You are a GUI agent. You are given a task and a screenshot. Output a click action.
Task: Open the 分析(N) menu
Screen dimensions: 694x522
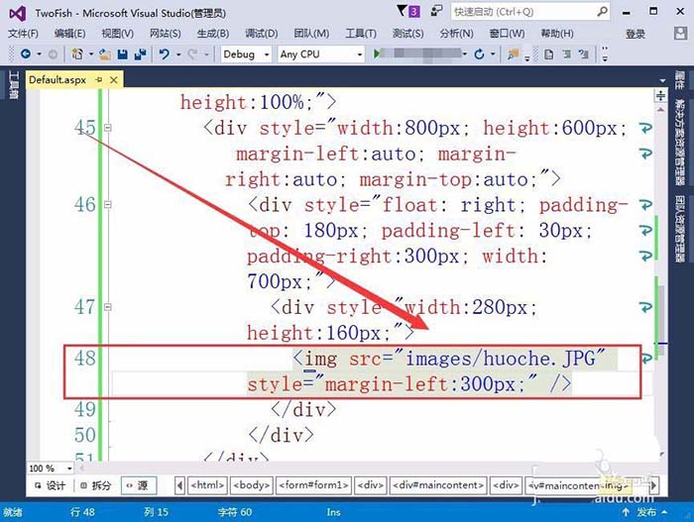pyautogui.click(x=456, y=34)
